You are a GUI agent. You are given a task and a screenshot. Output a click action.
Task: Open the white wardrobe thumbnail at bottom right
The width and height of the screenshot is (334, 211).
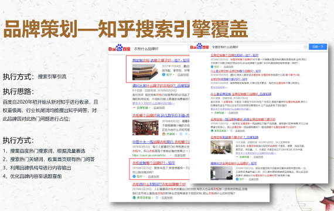221,173
